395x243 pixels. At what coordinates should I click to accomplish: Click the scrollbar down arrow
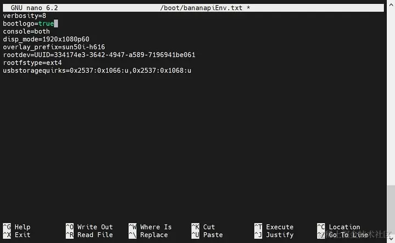point(391,238)
